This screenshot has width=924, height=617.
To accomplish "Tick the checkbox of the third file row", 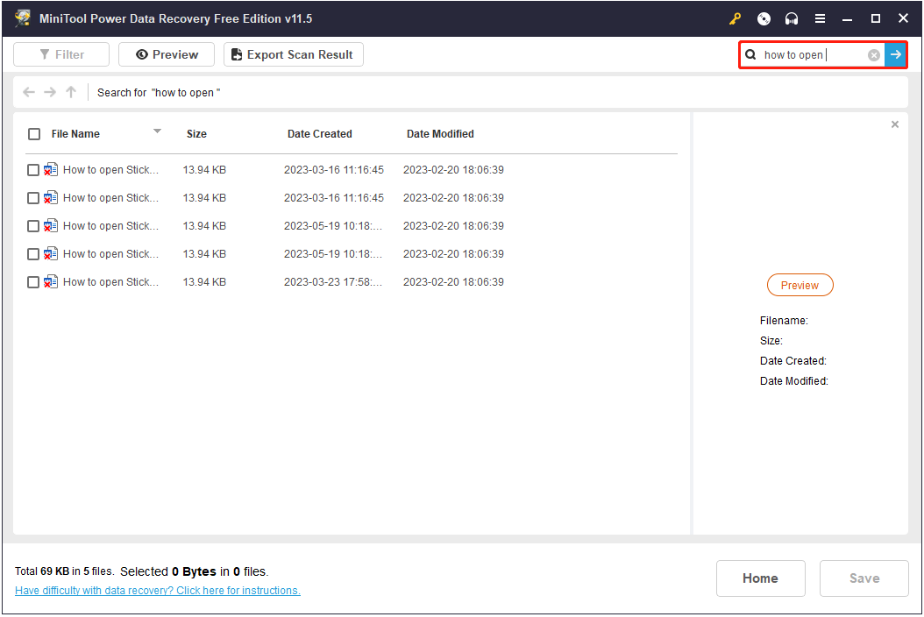I will 33,226.
